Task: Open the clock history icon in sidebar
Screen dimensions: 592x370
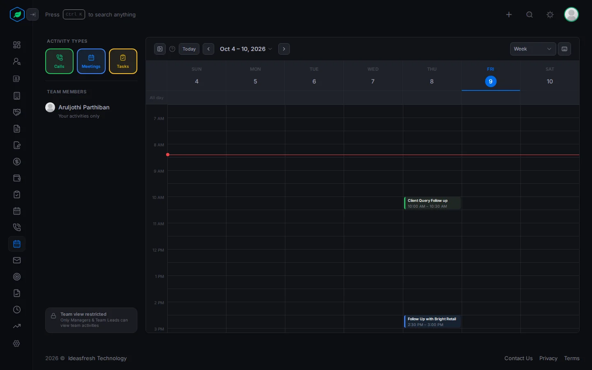Action: pos(17,310)
